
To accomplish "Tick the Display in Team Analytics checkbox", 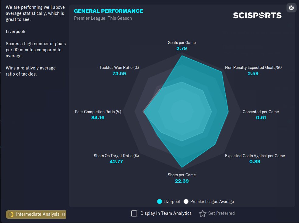I will [134, 213].
